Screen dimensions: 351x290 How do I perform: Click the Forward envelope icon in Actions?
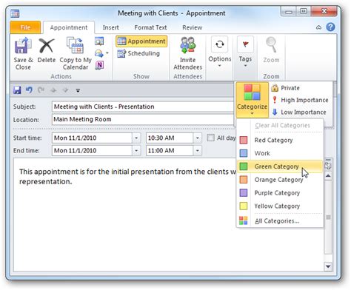point(99,53)
